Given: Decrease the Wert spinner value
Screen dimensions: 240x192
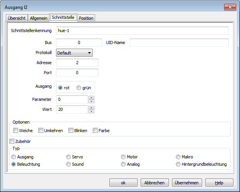Looking at the screenshot, I should click(92, 111).
